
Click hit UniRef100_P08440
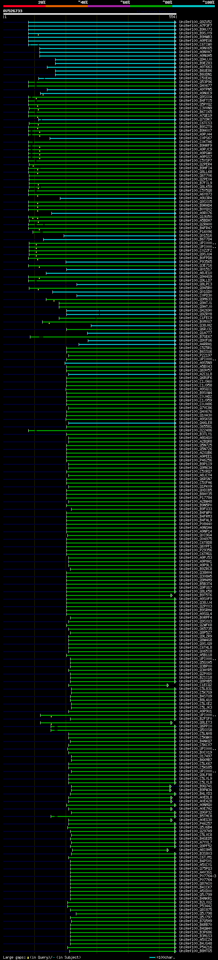[196, 524]
